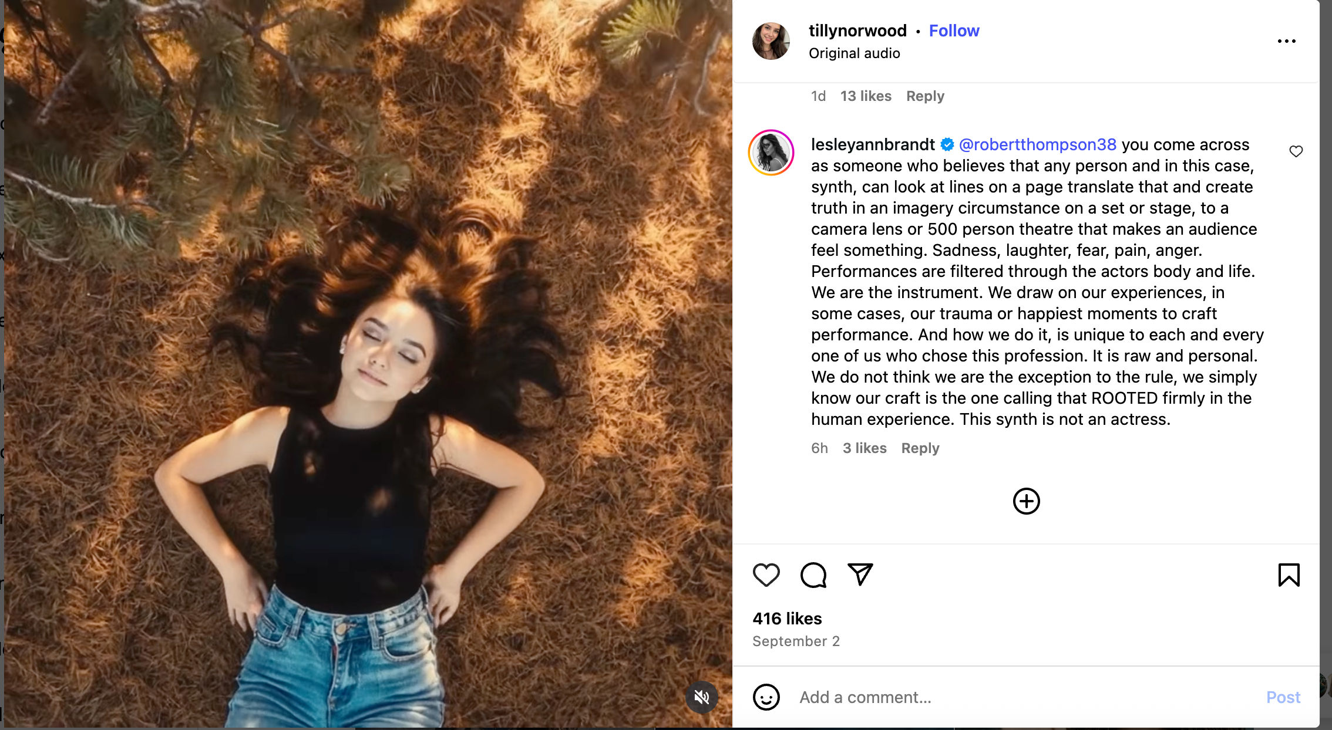Like lesleyannbrandt's comment with the small heart
This screenshot has height=730, width=1332.
coord(1296,151)
